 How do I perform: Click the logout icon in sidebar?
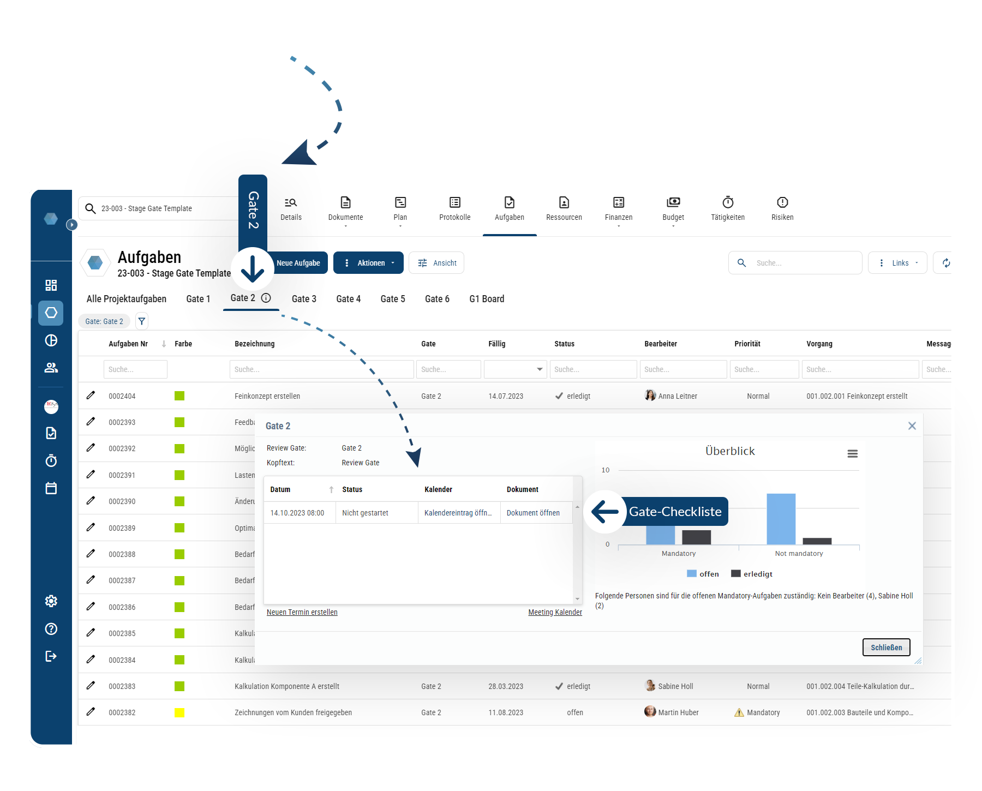(51, 656)
